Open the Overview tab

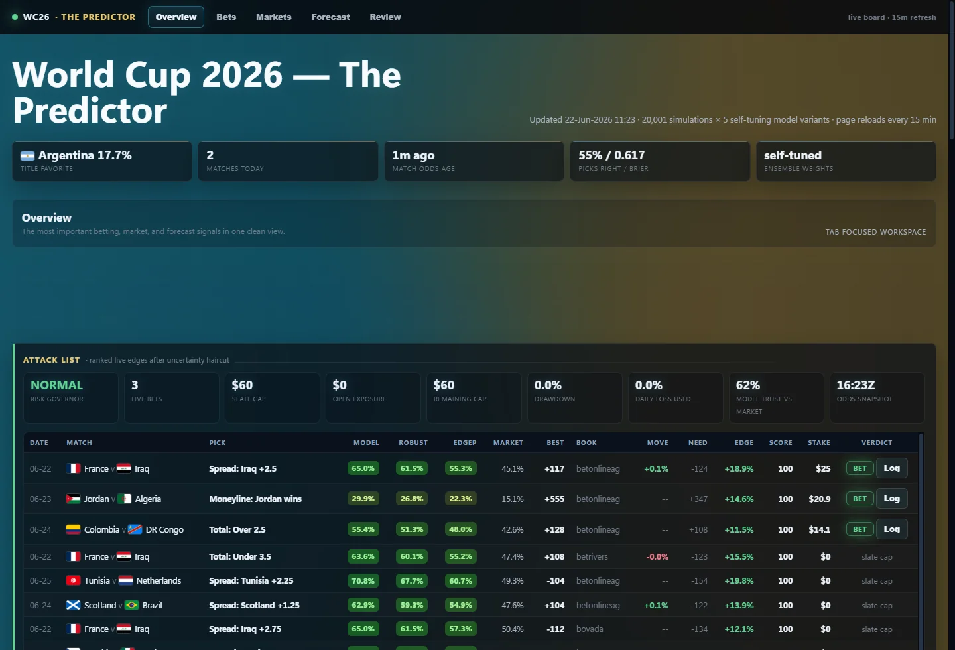click(x=176, y=17)
